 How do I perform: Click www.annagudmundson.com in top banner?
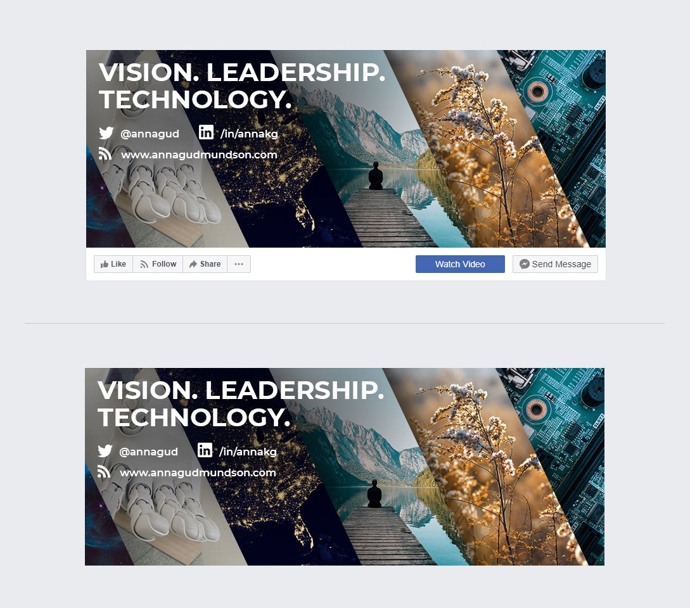point(199,155)
